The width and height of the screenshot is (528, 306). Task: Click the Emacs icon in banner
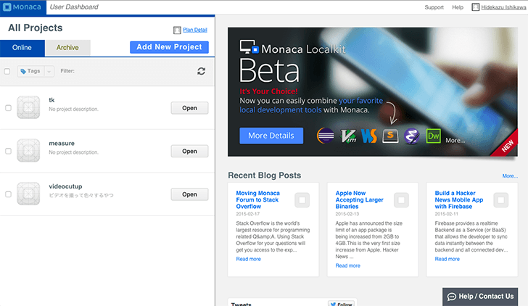412,136
